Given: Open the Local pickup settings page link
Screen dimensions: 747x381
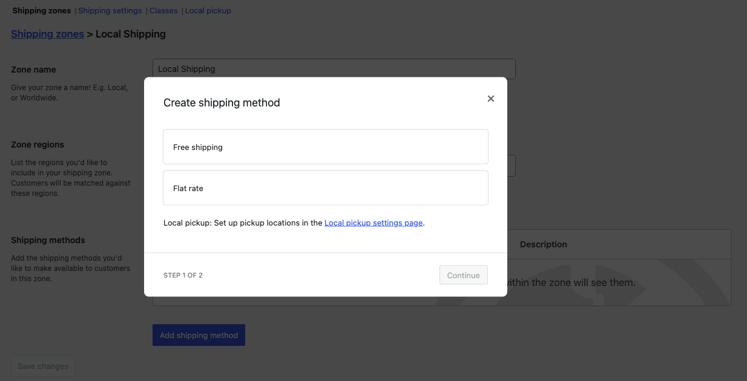Looking at the screenshot, I should point(373,223).
